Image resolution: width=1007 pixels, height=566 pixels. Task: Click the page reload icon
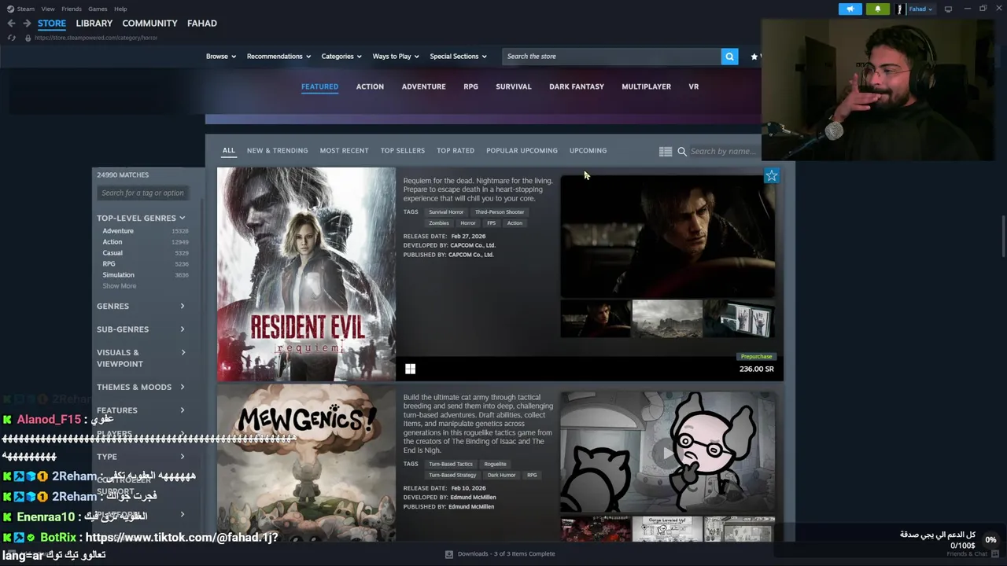coord(11,38)
